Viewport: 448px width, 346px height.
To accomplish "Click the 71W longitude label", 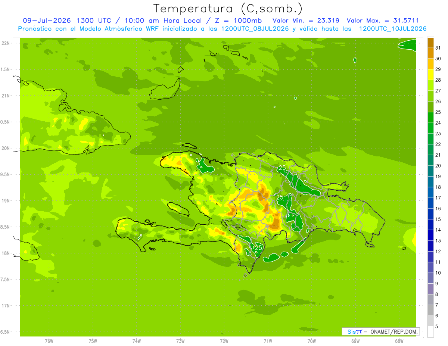I will (268, 341).
